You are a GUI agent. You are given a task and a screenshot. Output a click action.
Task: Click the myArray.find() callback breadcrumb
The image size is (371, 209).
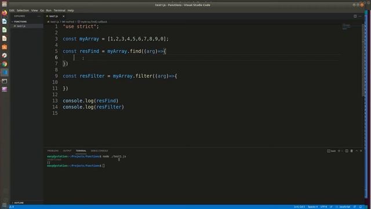click(x=92, y=22)
